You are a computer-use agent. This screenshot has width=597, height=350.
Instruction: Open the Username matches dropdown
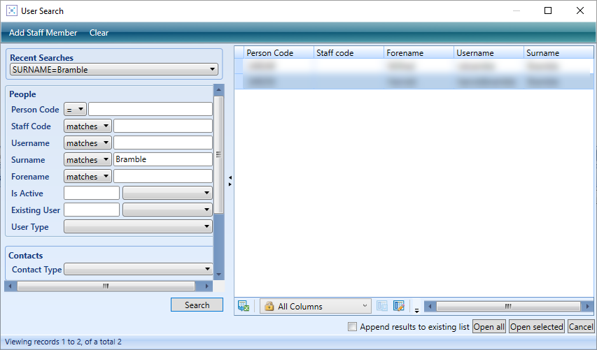click(87, 143)
